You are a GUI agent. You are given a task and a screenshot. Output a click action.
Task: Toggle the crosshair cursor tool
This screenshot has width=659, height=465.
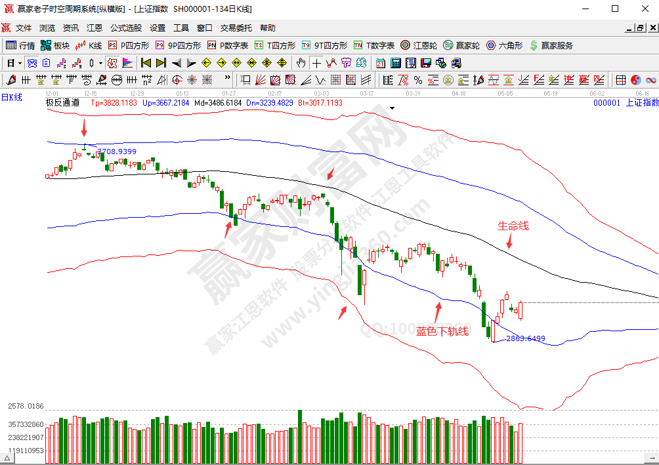316,63
